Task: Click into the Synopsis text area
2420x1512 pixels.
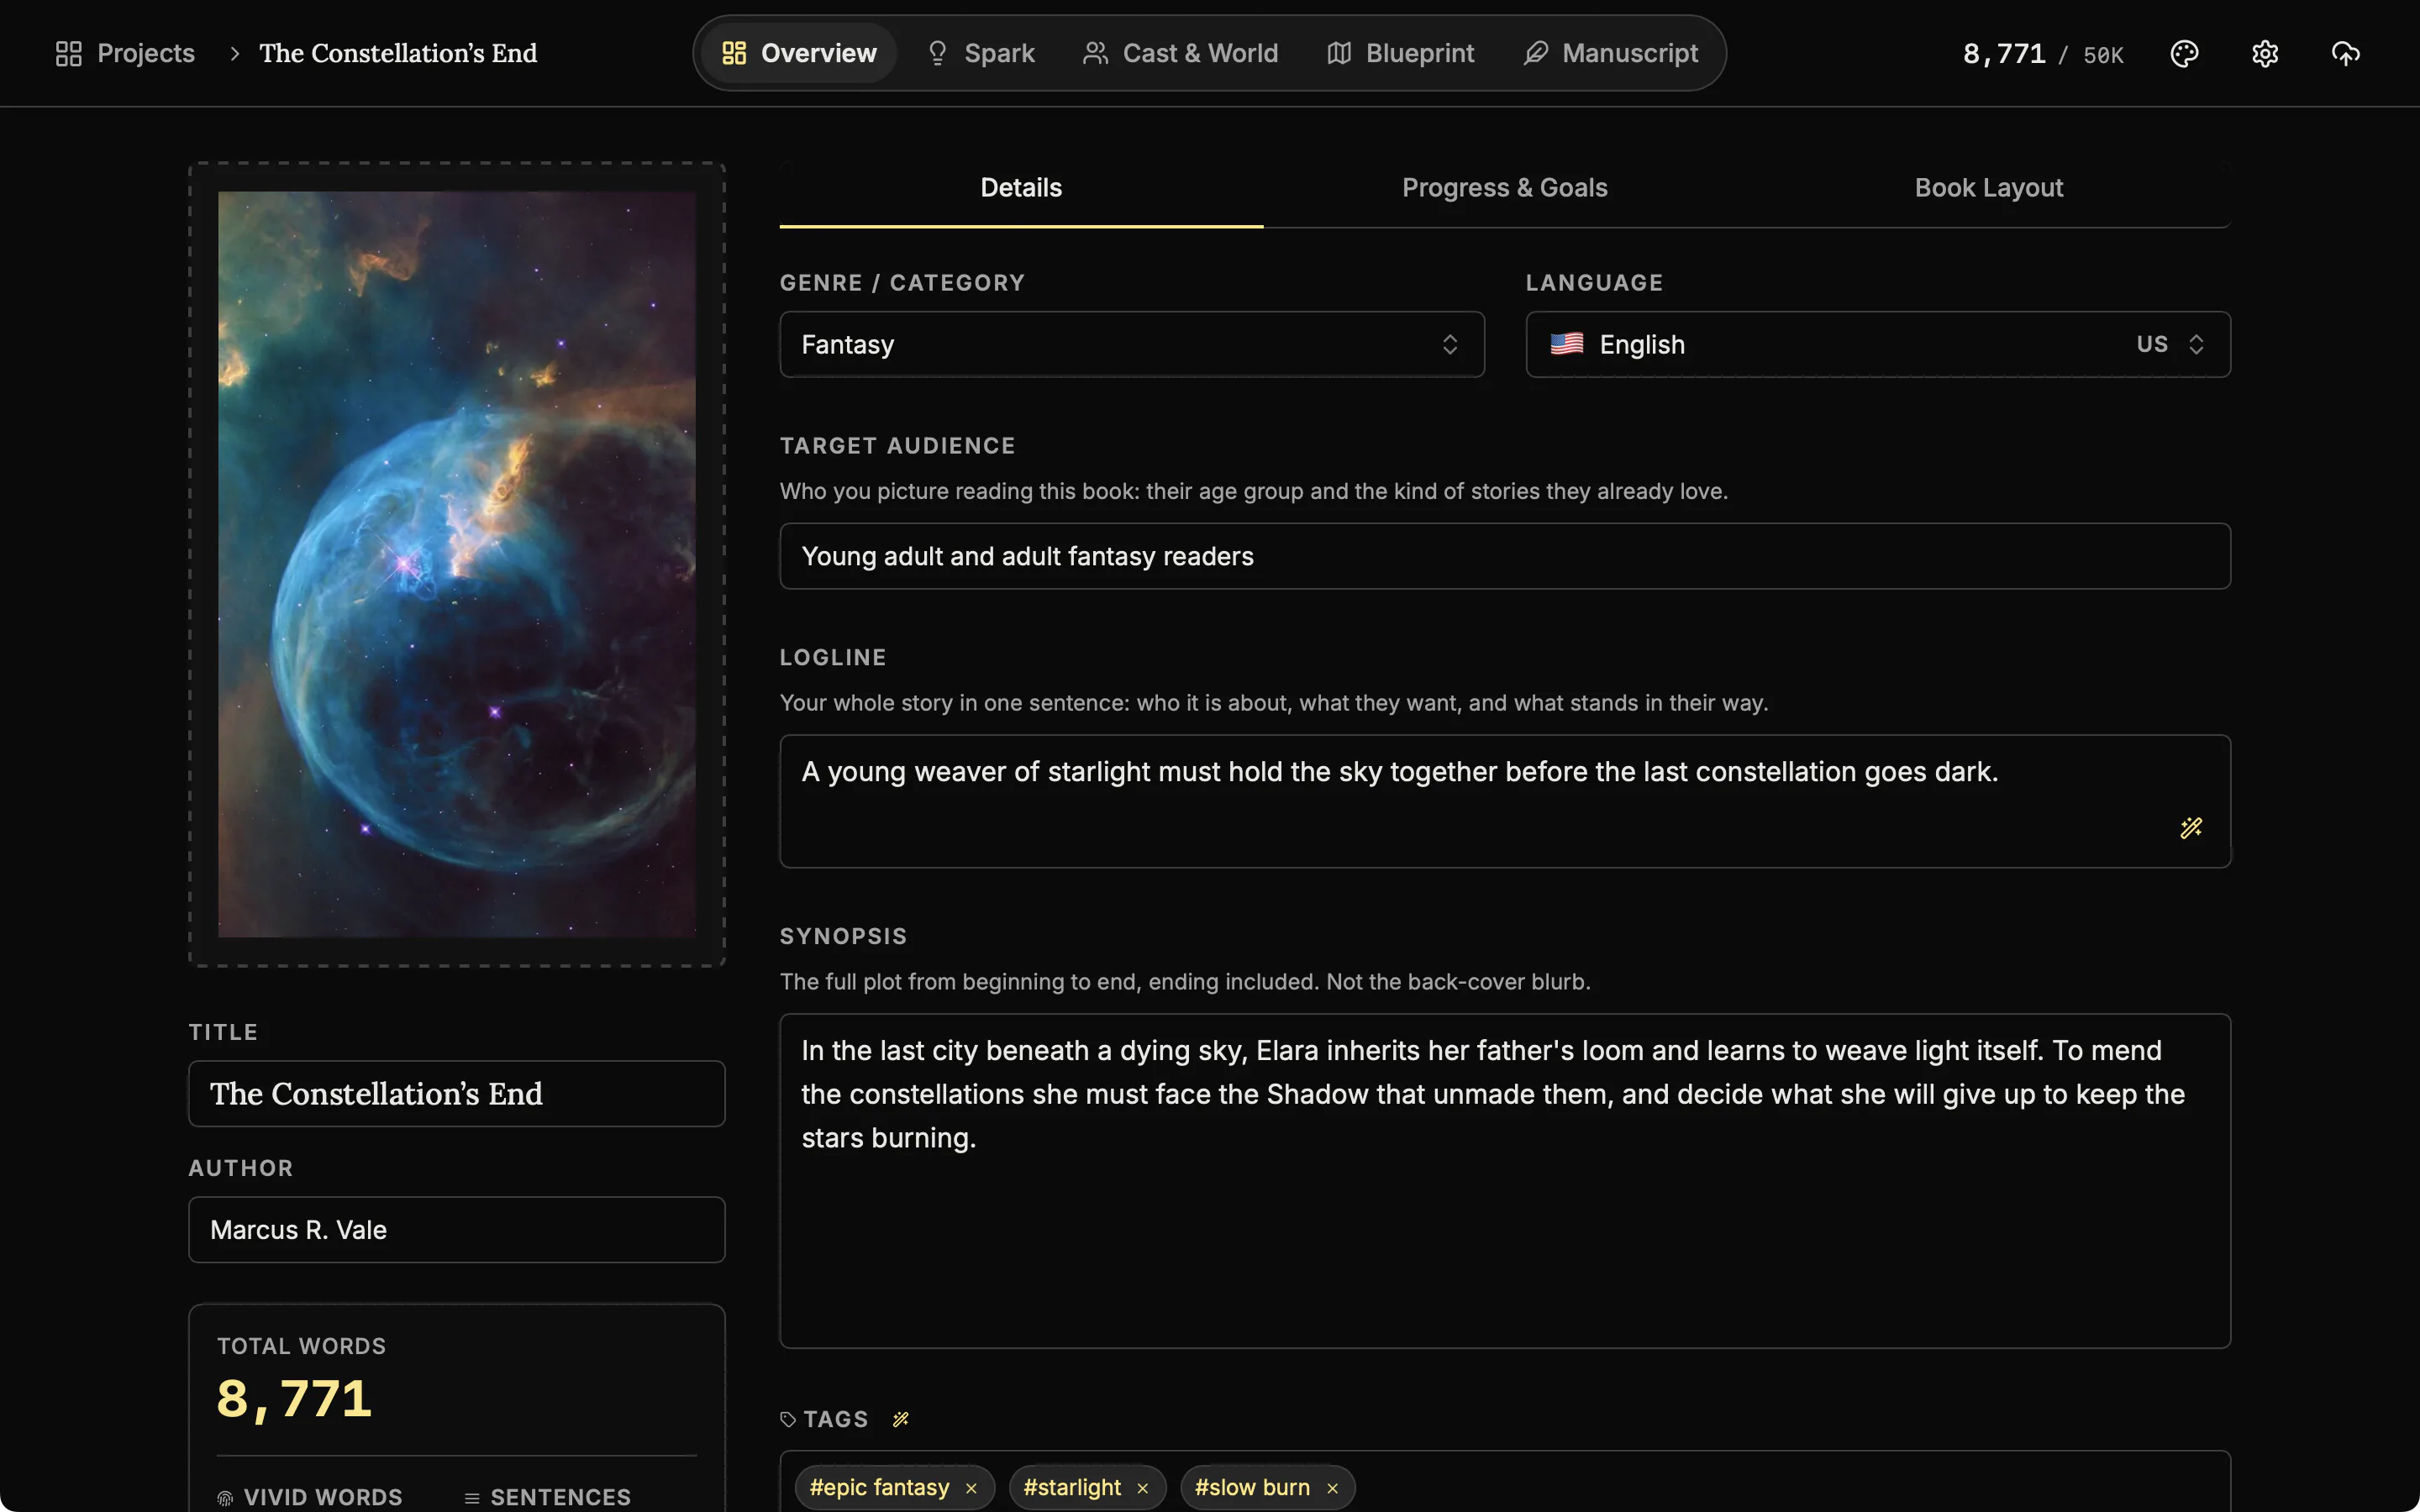Action: click(x=1505, y=1181)
